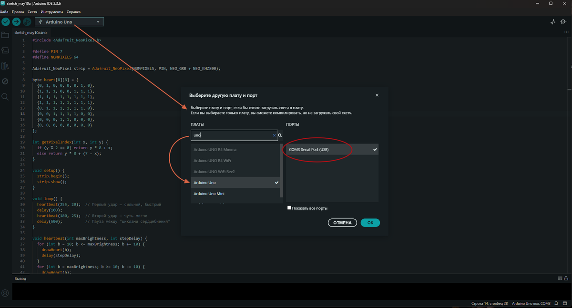The width and height of the screenshot is (572, 308).
Task: Click the 'Вывод' output panel label
Action: pyautogui.click(x=20, y=278)
